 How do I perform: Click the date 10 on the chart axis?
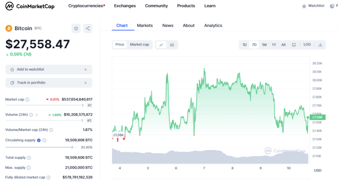pyautogui.click(x=289, y=168)
